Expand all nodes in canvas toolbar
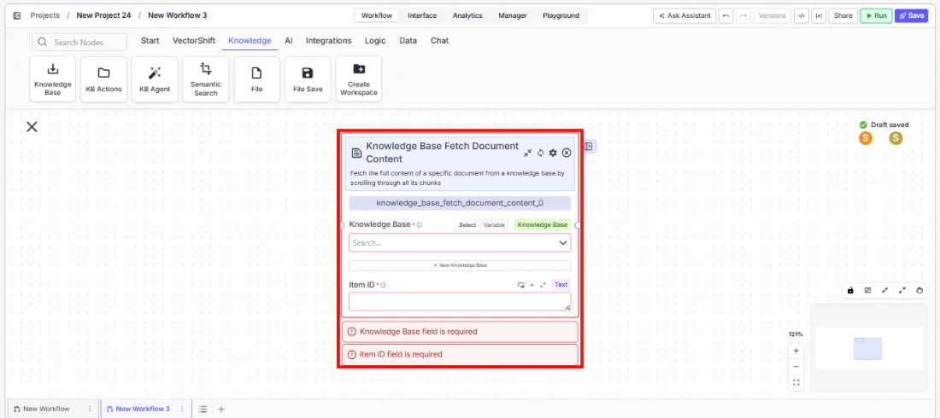 [902, 290]
